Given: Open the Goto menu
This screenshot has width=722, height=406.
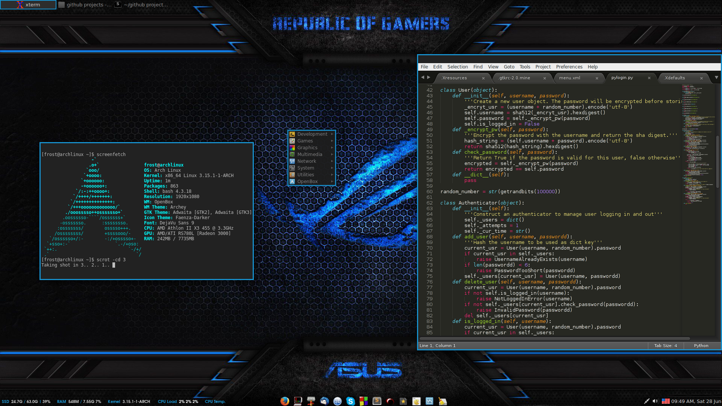Looking at the screenshot, I should (509, 67).
